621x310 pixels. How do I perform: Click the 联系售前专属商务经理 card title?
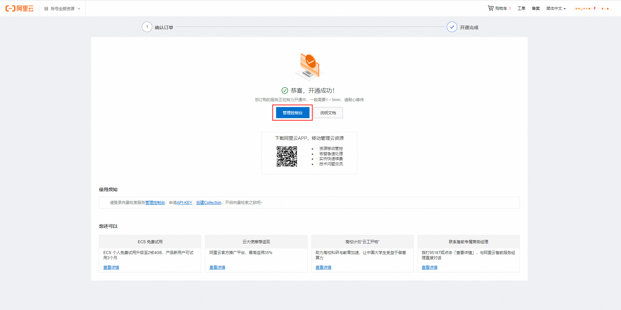click(x=468, y=242)
